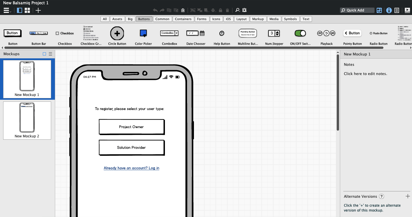Select the Forms library category

202,19
